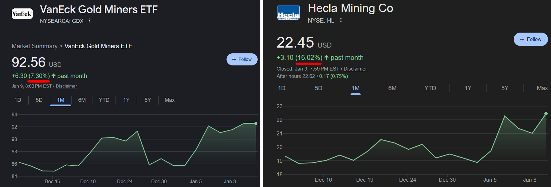The image size is (551, 187).
Task: Select the 6M range on the GDX chart
Action: point(82,100)
